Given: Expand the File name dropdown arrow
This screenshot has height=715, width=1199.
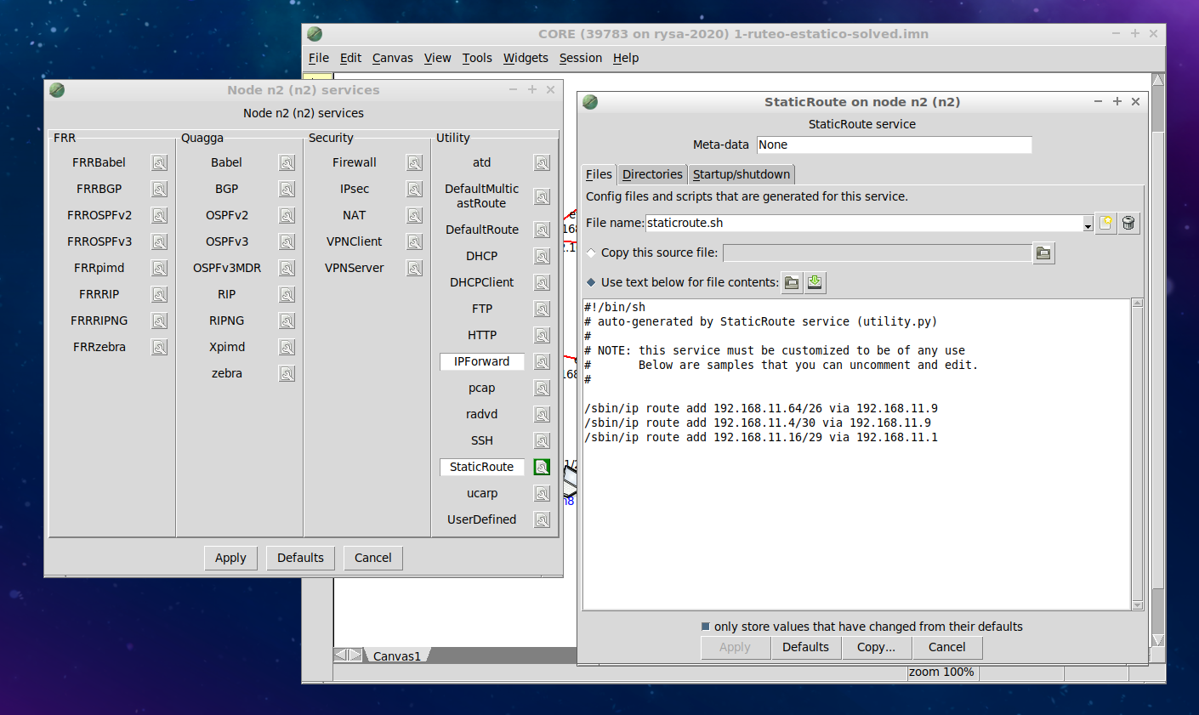Looking at the screenshot, I should pos(1088,224).
